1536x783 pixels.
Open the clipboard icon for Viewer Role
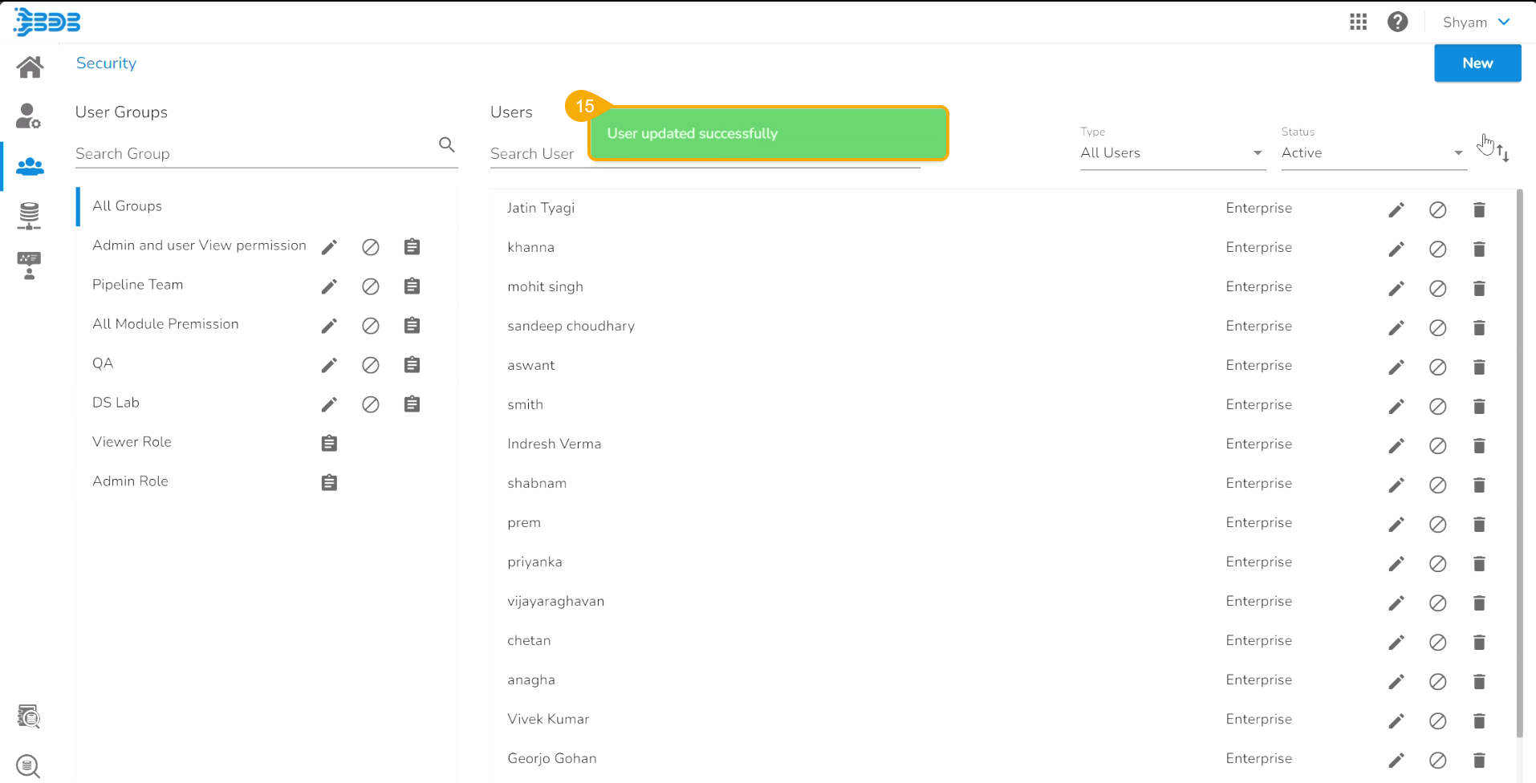329,443
